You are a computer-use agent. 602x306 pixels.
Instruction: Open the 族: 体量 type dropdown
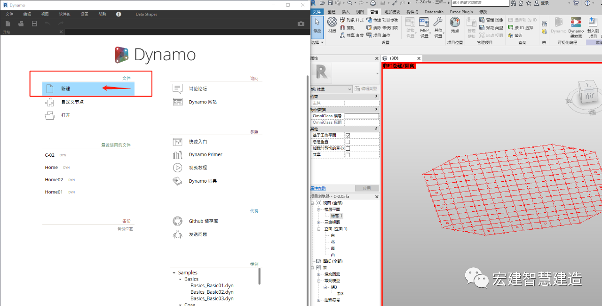331,89
